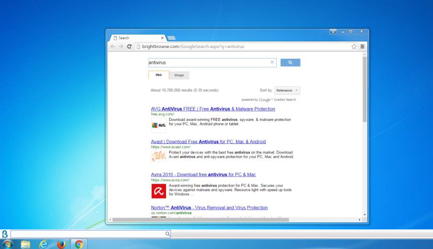433x249 pixels.
Task: Launch Firefox from the taskbar
Action: [x=61, y=244]
